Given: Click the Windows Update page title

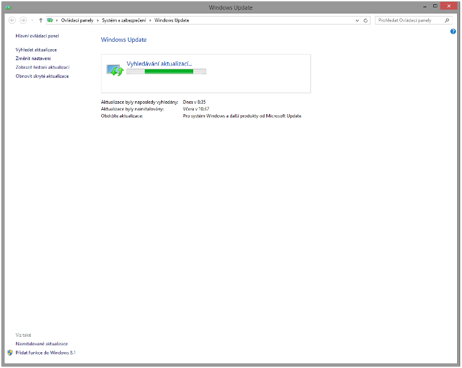Looking at the screenshot, I should [124, 40].
